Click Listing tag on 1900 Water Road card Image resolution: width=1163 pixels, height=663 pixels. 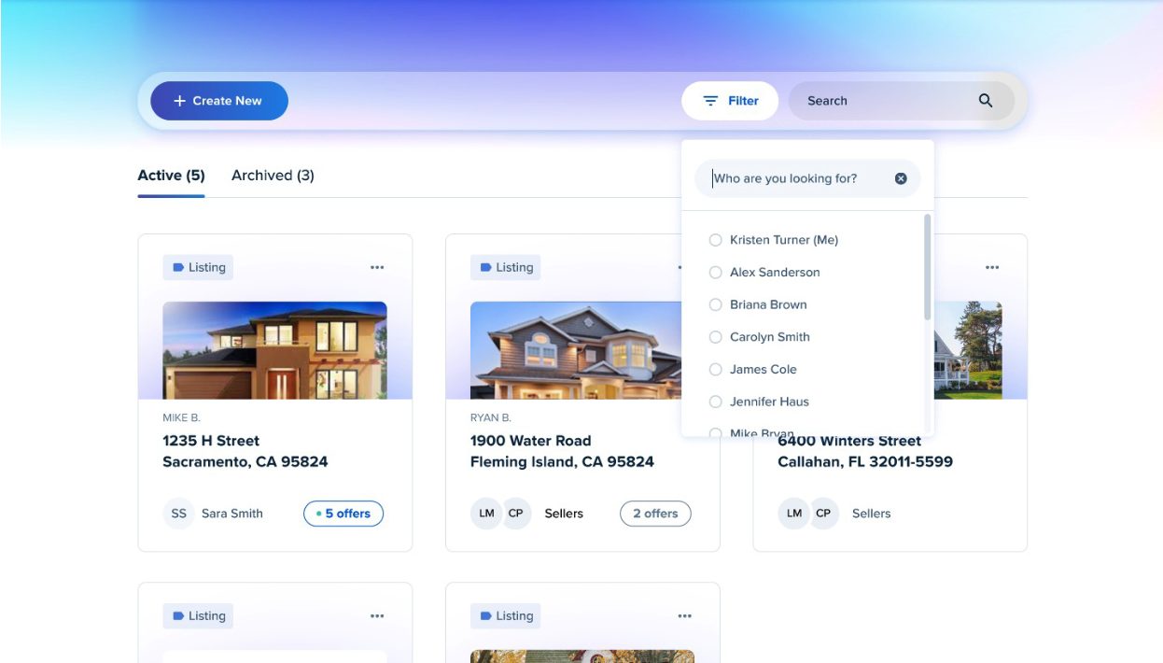point(505,267)
